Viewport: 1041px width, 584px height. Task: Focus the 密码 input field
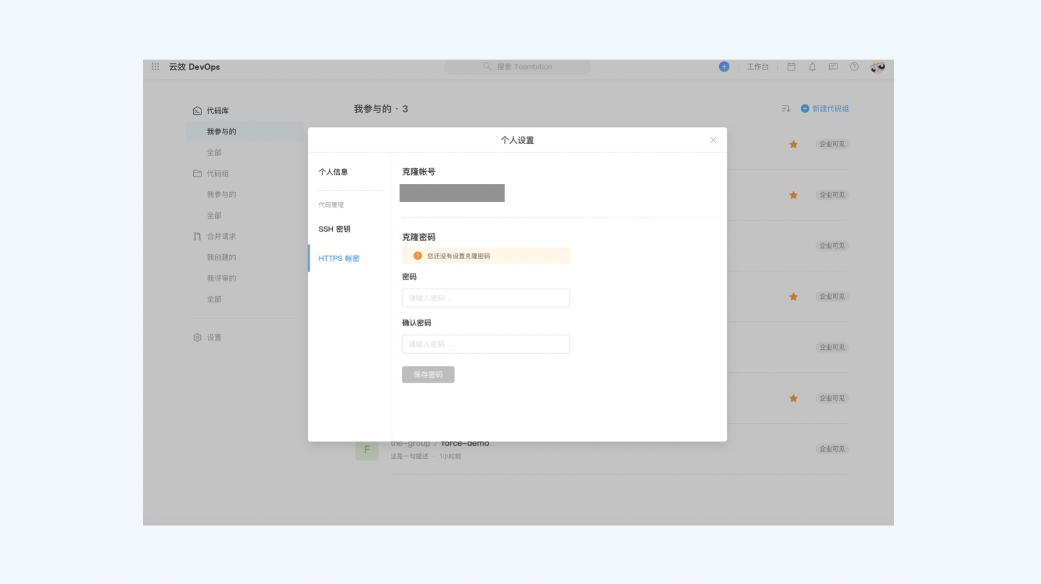pos(485,298)
